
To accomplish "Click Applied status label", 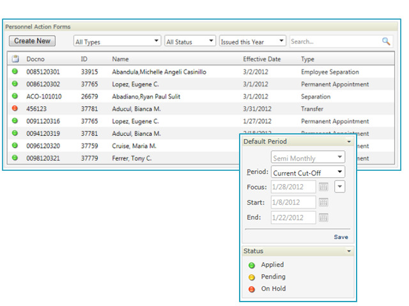I will click(x=272, y=265).
